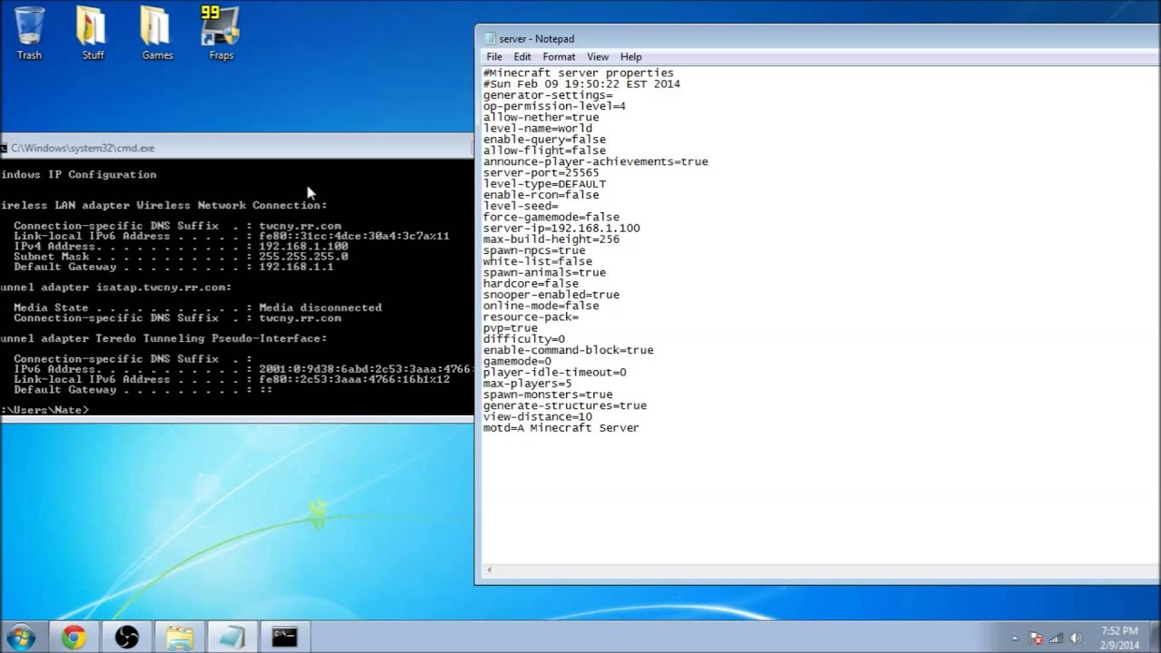The height and width of the screenshot is (653, 1161).
Task: Click the Notepad icon in its title bar
Action: tap(490, 39)
